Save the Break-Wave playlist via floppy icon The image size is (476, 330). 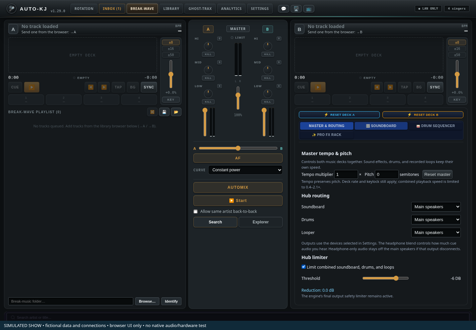pos(164,112)
